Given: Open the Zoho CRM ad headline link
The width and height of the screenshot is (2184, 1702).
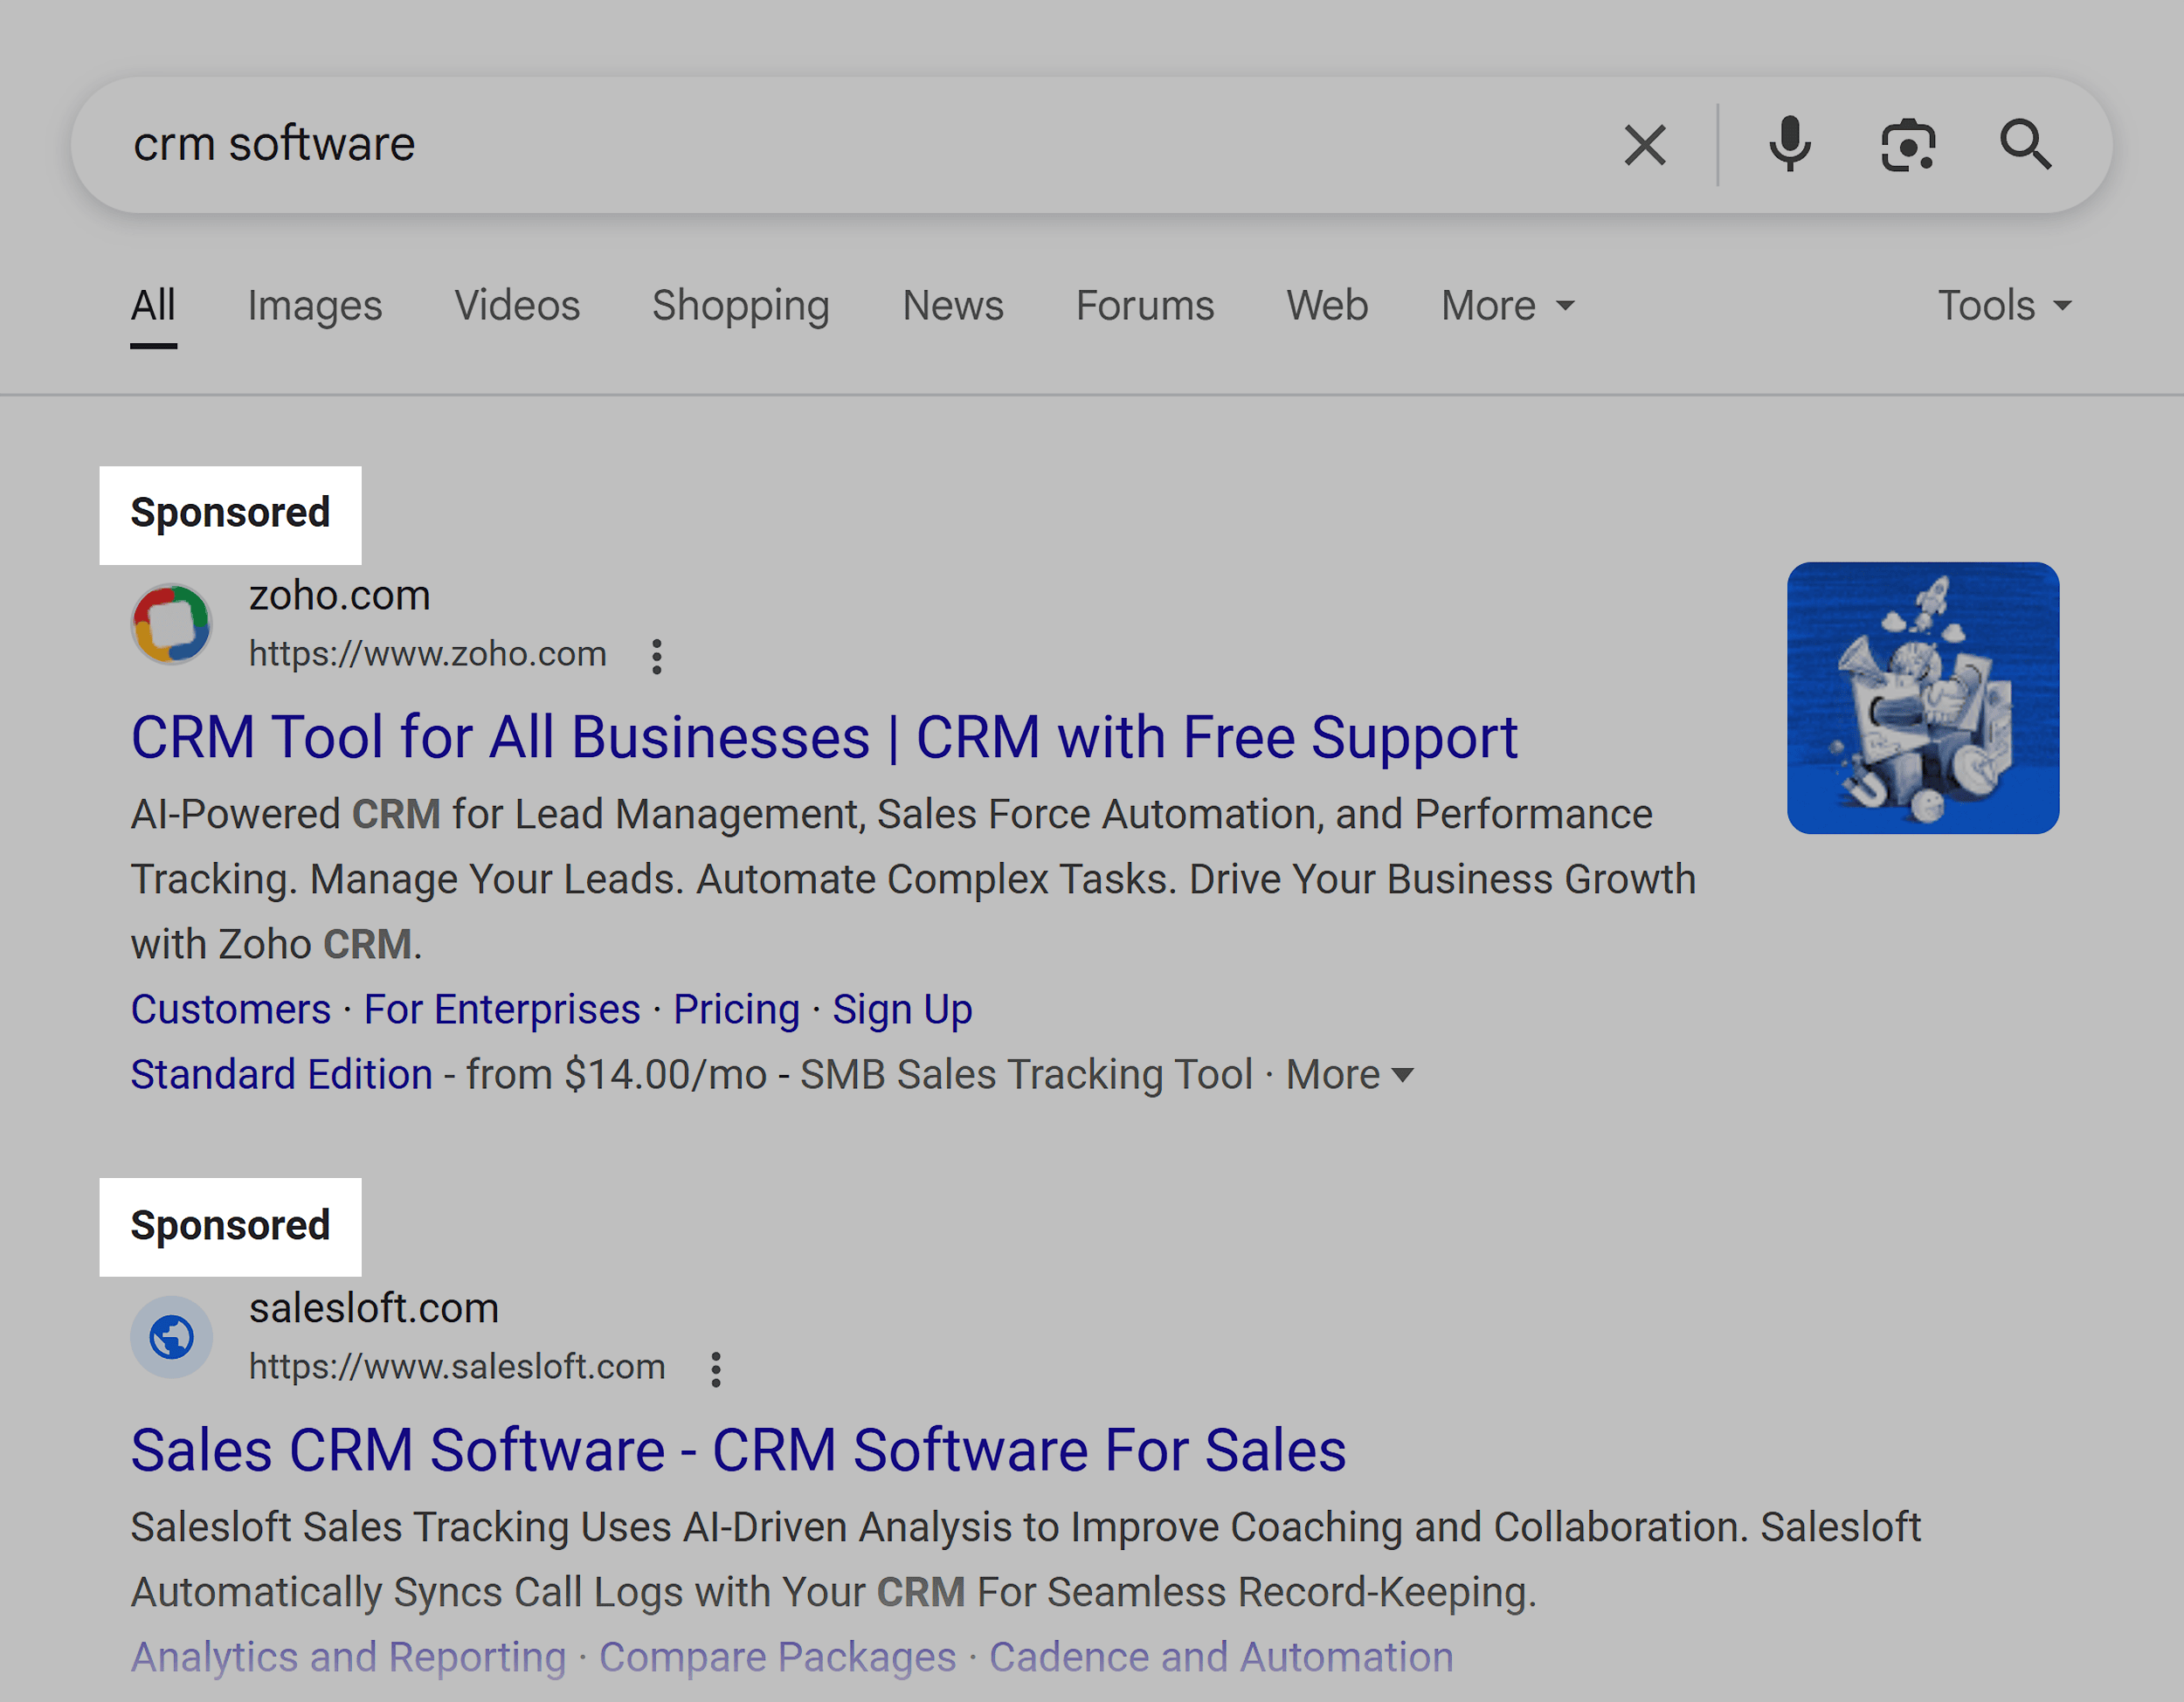Looking at the screenshot, I should click(824, 736).
